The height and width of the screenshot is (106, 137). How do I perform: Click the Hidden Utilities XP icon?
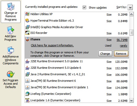coord(27,14)
